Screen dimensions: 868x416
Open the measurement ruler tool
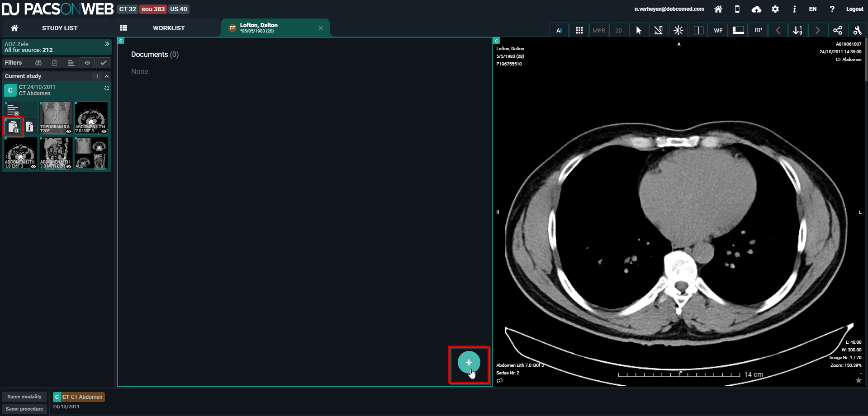(x=659, y=30)
